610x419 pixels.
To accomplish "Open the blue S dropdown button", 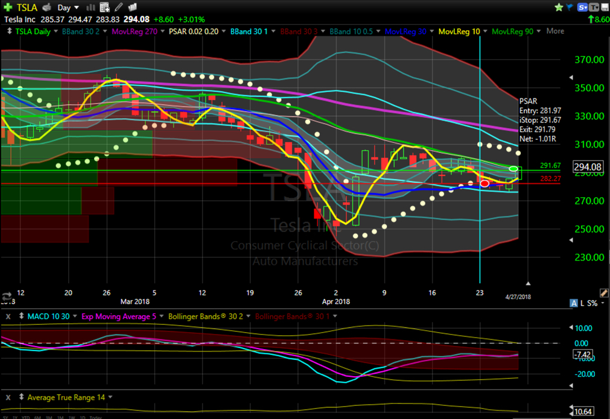I will [x=582, y=7].
